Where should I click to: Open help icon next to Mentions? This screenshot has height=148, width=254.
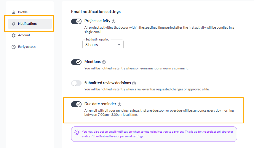[104, 62]
